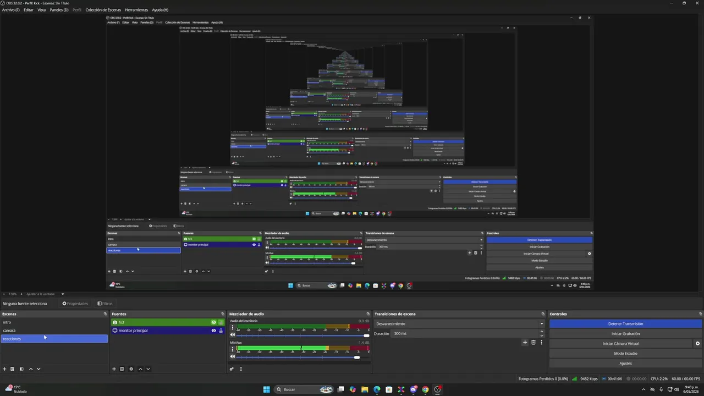
Task: Open Discord from taskbar
Action: tap(413, 389)
